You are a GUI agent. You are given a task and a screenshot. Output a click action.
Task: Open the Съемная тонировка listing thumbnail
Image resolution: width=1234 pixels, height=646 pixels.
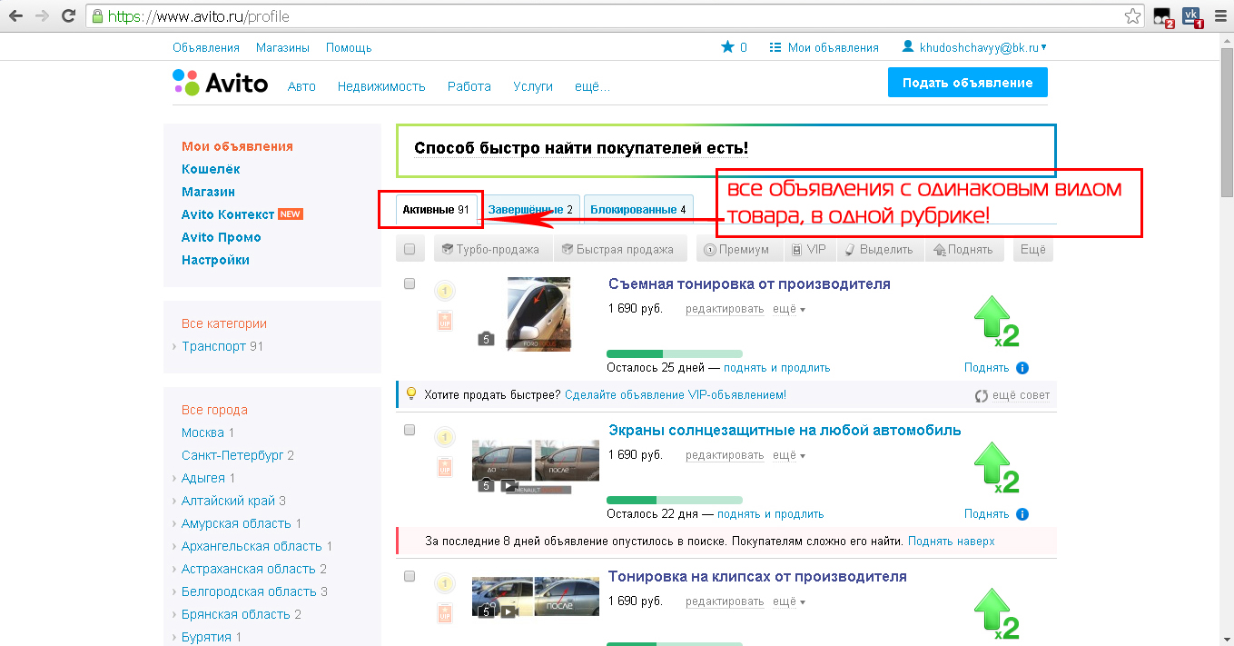click(538, 313)
